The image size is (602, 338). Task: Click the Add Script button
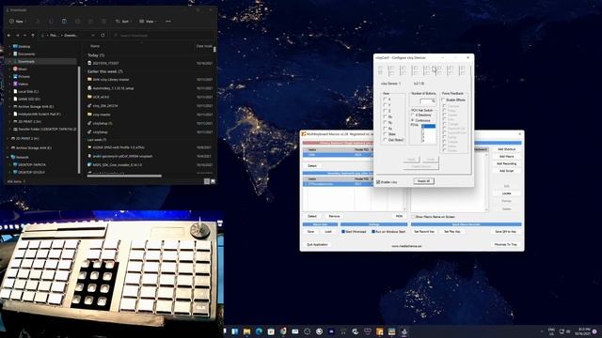click(x=506, y=171)
